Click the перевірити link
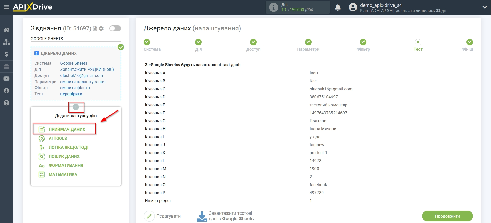Screen dimensions: 491x223 click(71, 94)
